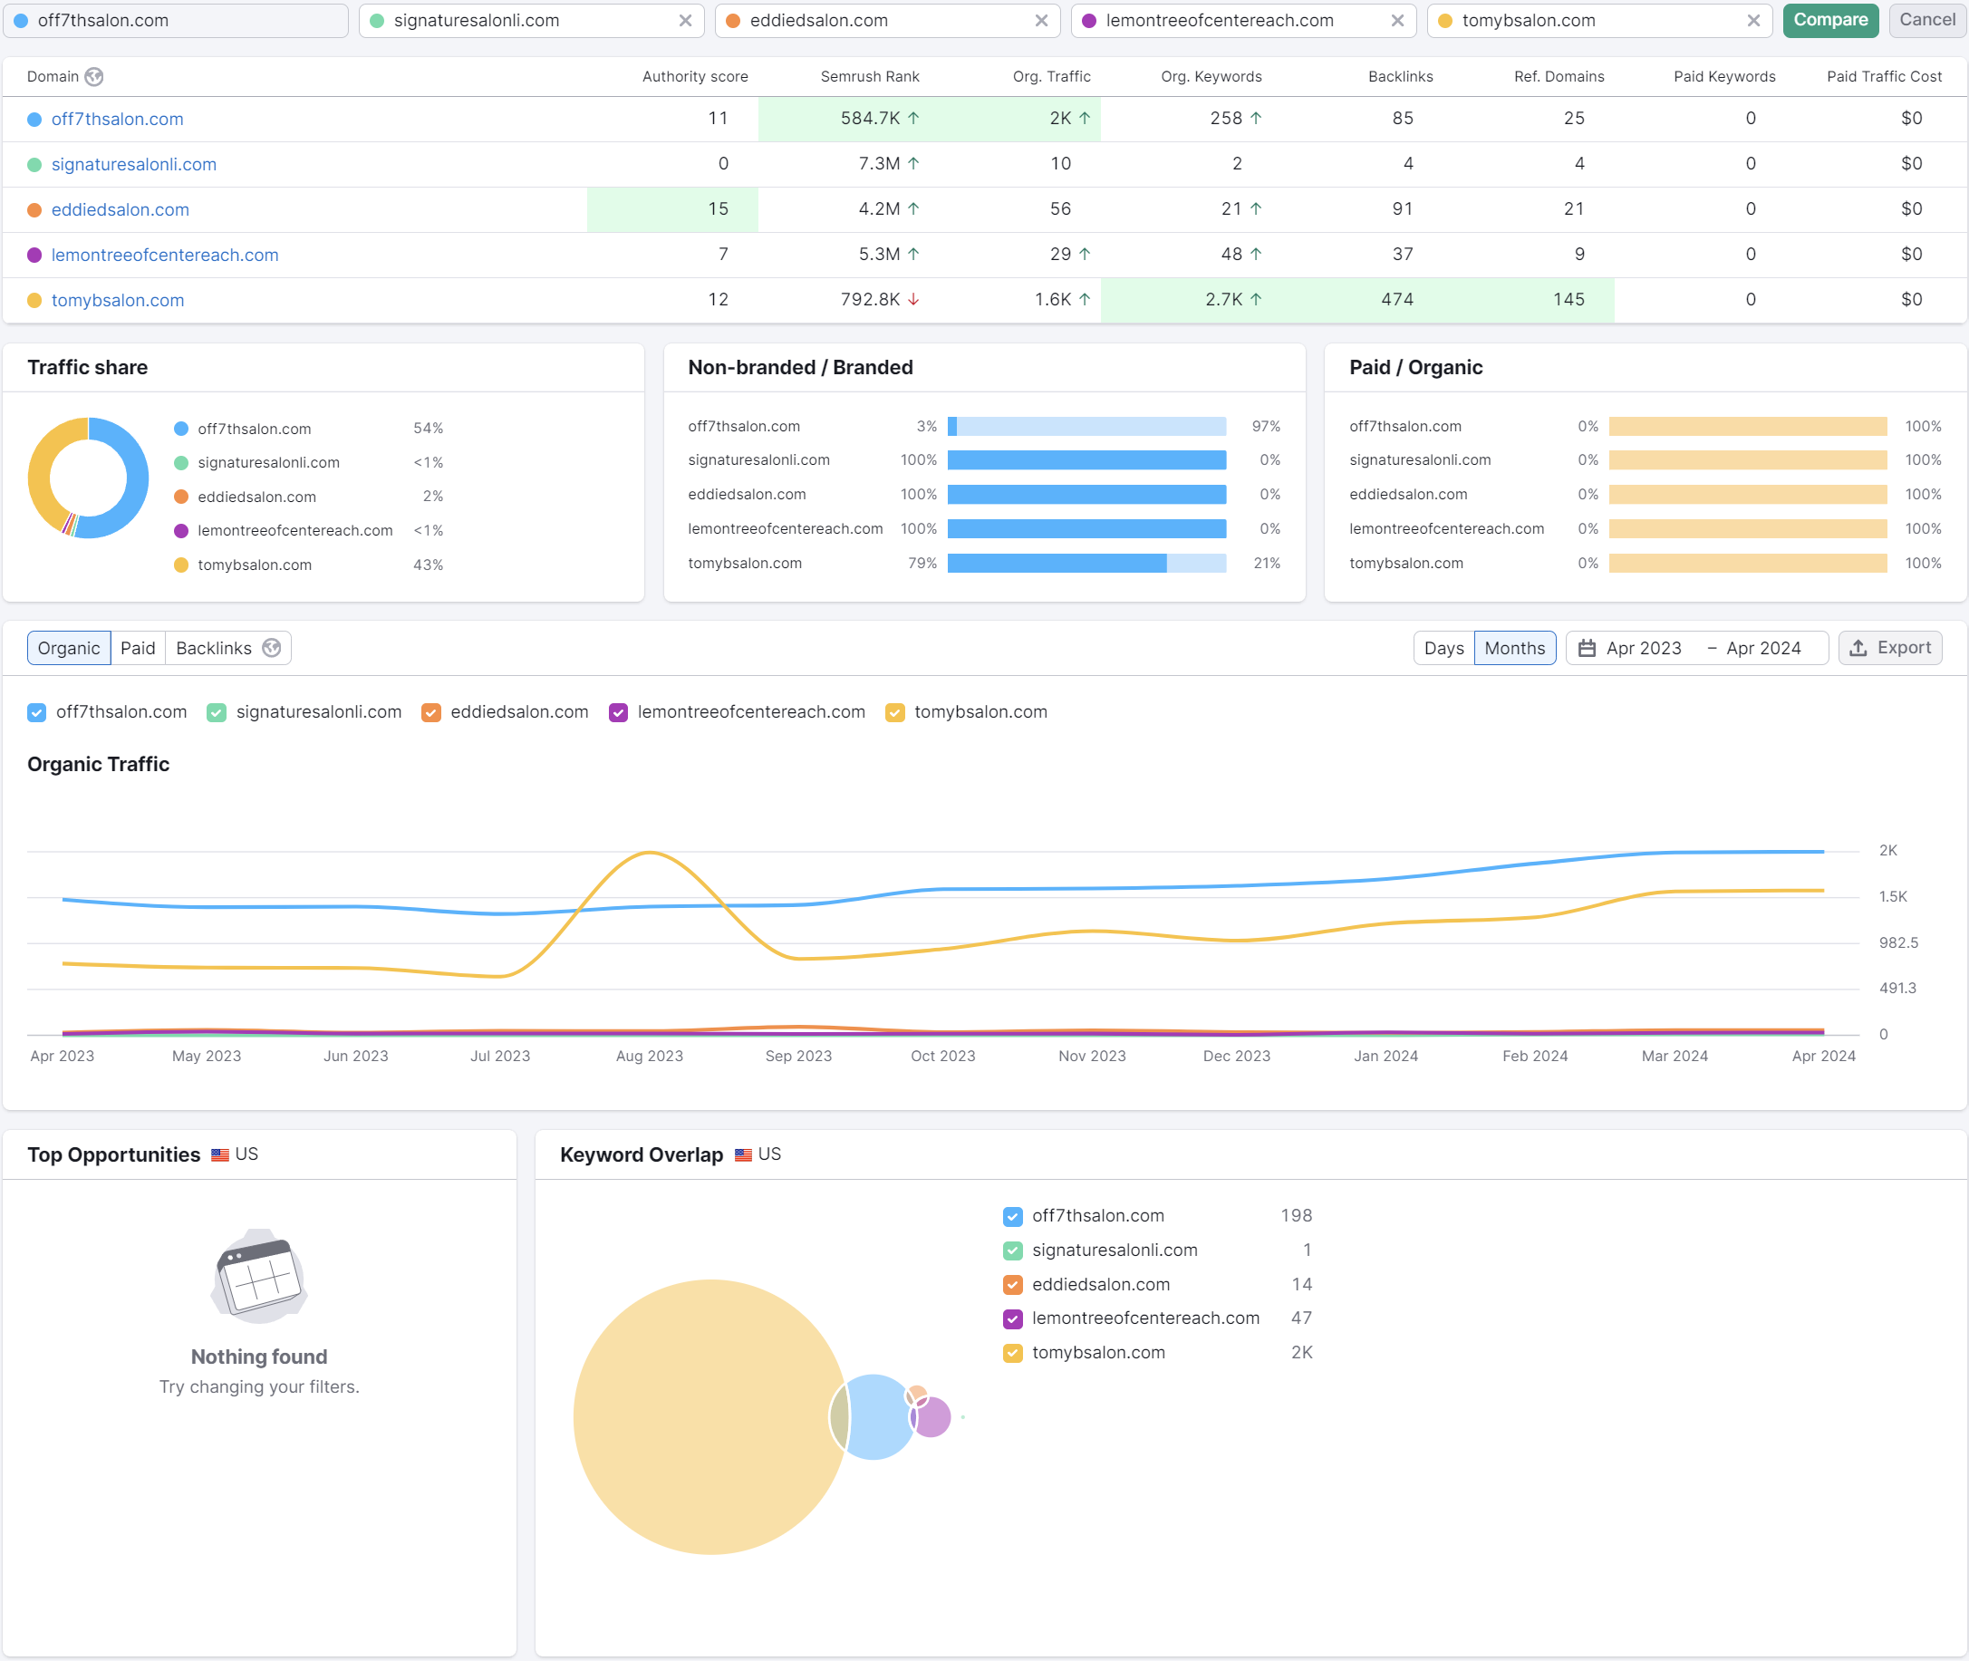Click the up arrow beside 7.3M Semrush Rank
The height and width of the screenshot is (1661, 1969).
(x=913, y=164)
